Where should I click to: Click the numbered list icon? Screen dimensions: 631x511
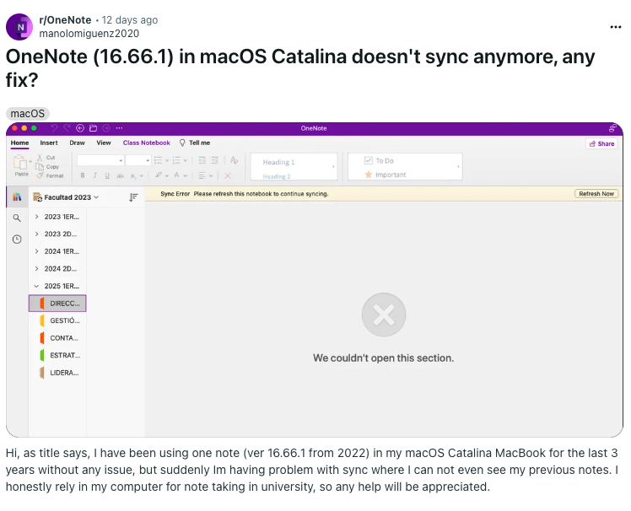point(176,160)
